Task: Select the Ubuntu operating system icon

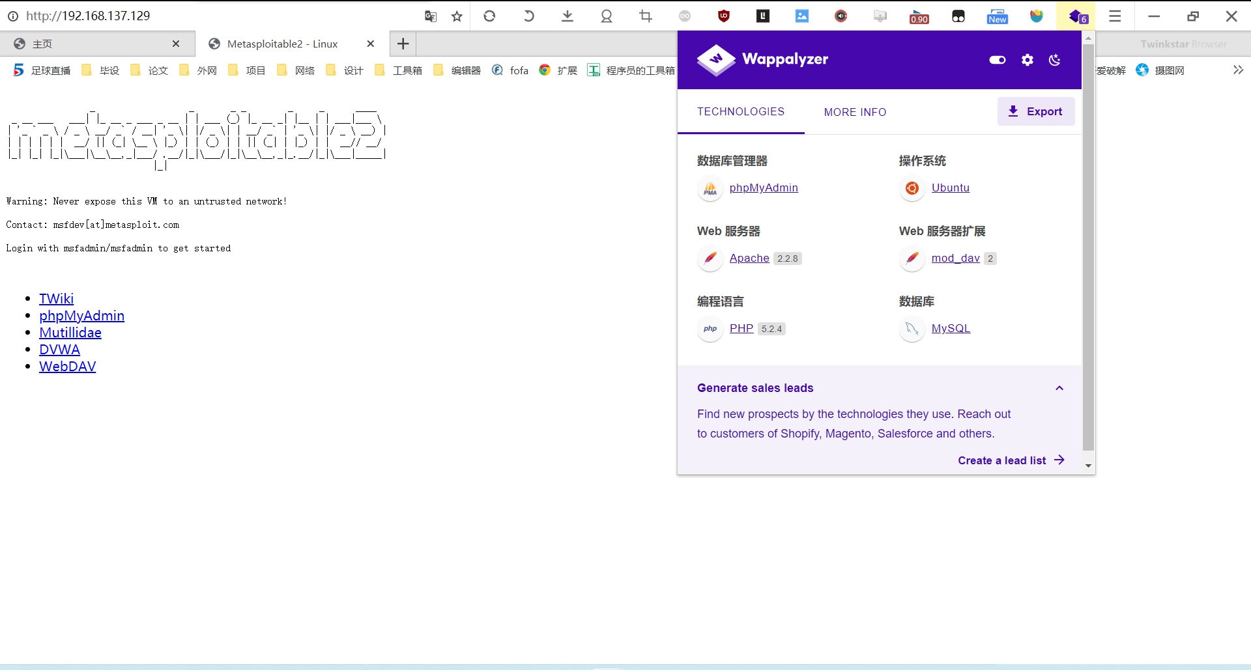Action: click(912, 189)
